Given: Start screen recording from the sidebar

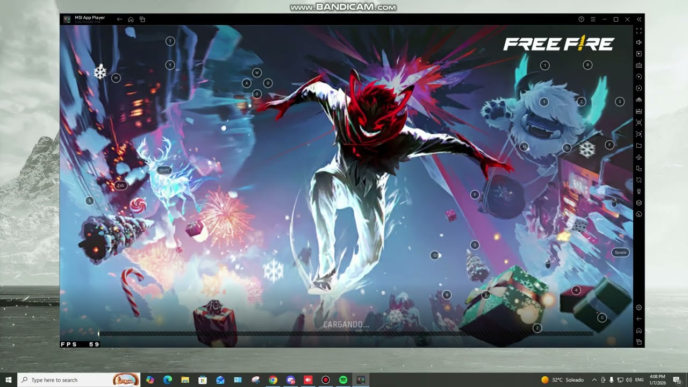Looking at the screenshot, I should pos(639,134).
